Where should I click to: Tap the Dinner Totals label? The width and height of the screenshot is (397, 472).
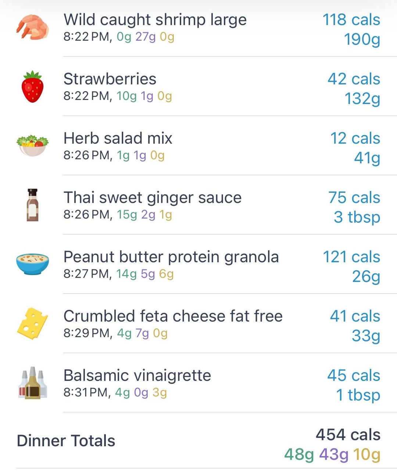tap(66, 440)
